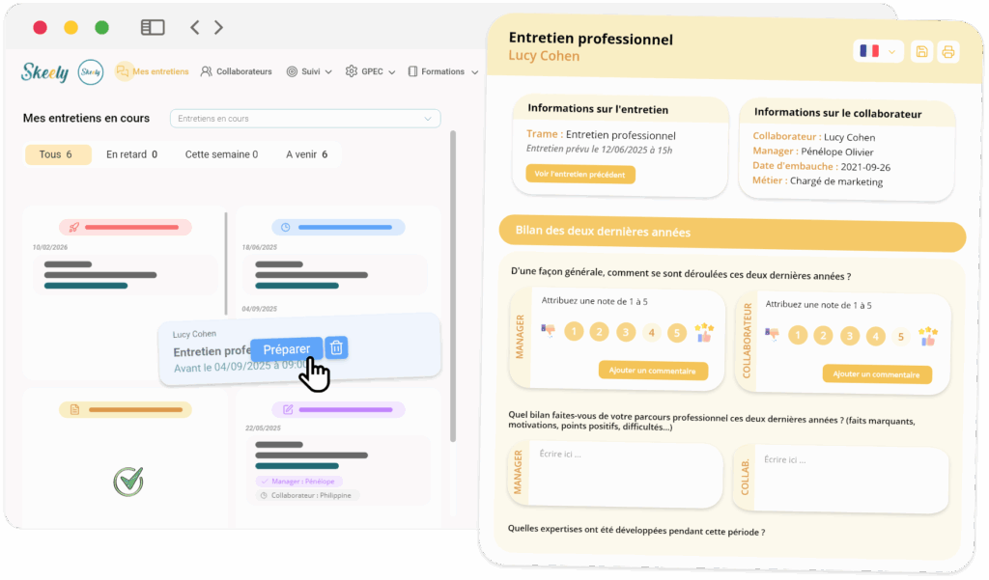Click the round Skeely logo badge

[x=91, y=71]
